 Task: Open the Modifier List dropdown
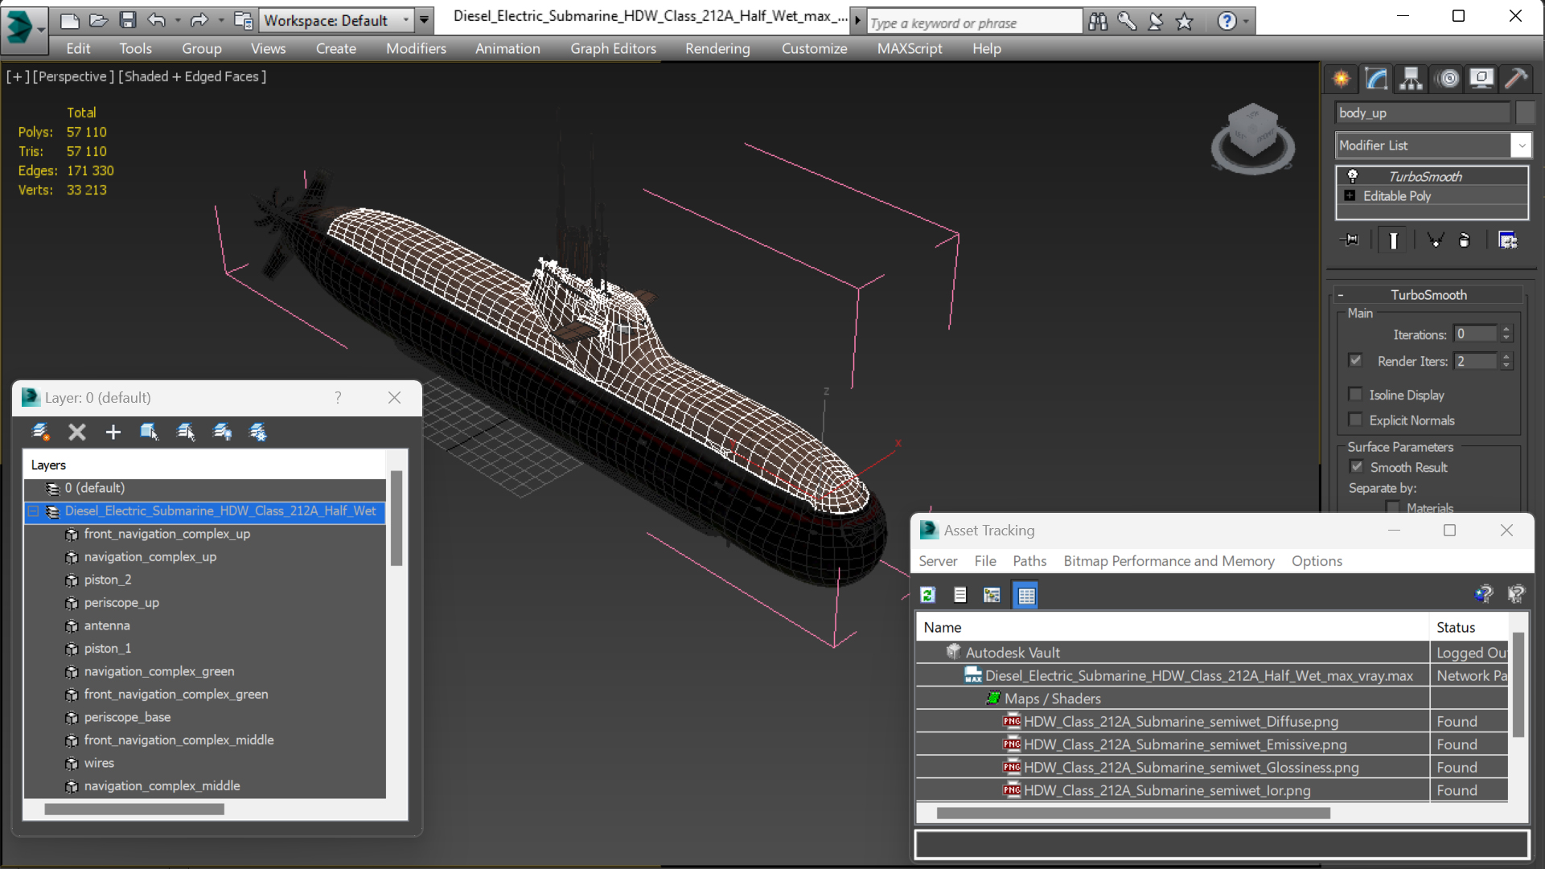point(1521,146)
